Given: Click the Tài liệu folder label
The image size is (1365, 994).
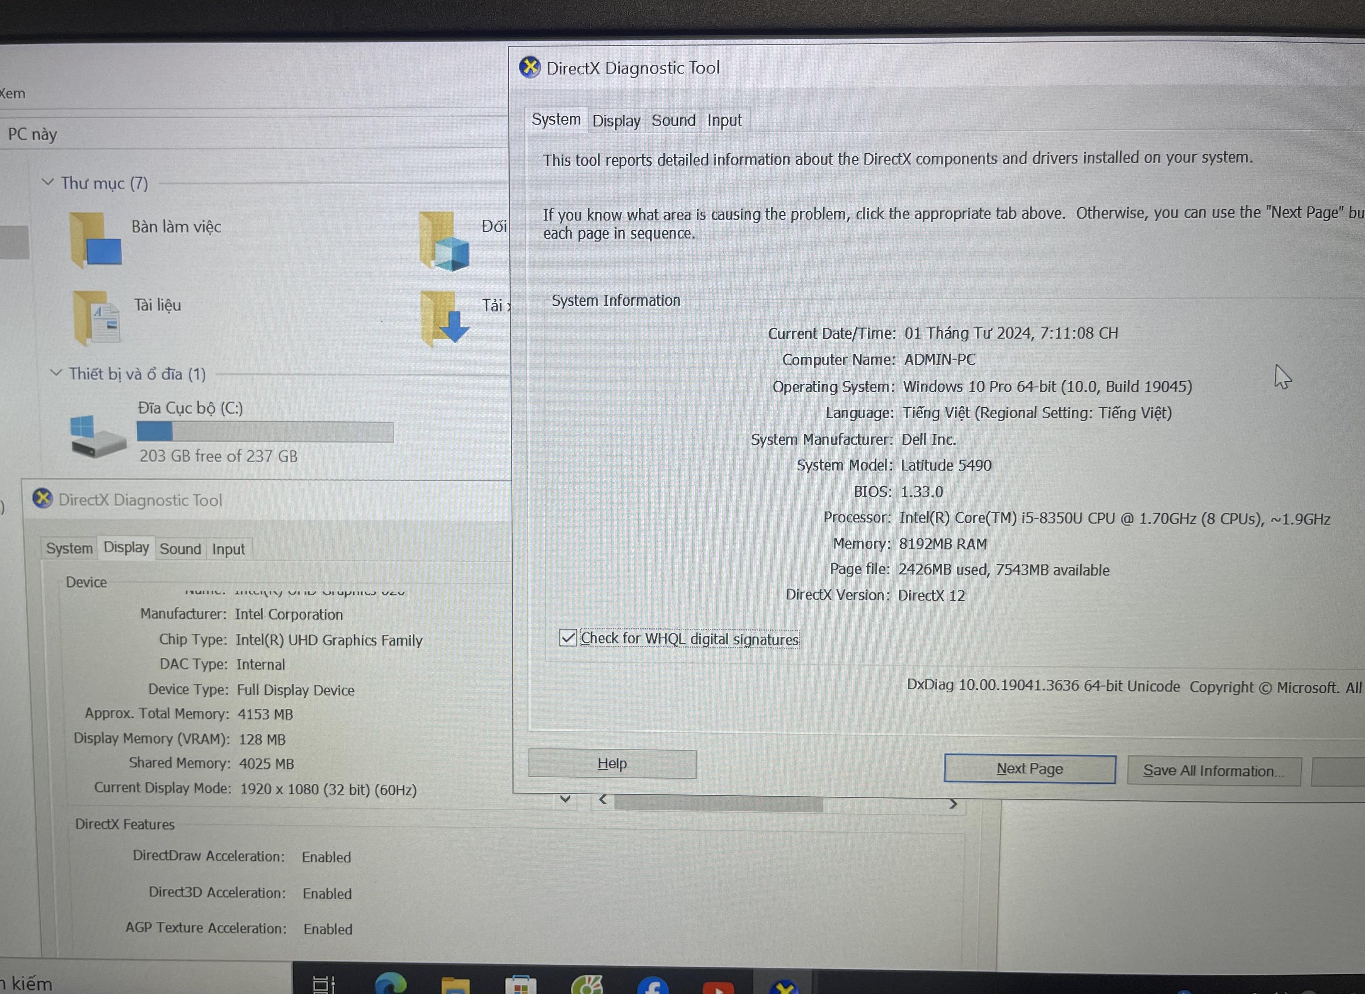Looking at the screenshot, I should tap(158, 305).
